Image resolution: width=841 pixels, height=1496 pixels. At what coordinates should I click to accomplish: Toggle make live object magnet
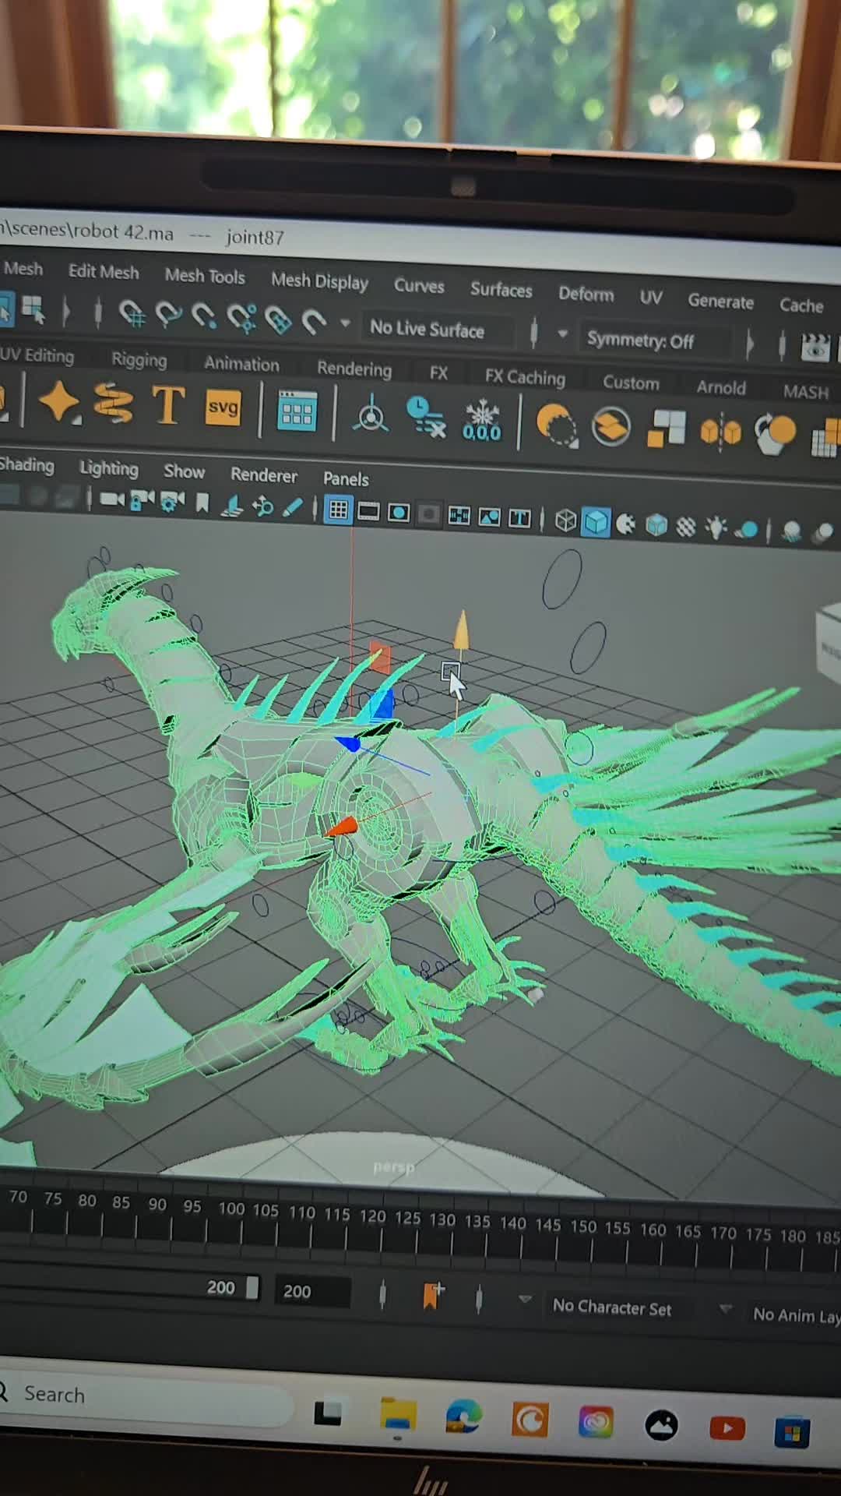[x=313, y=321]
